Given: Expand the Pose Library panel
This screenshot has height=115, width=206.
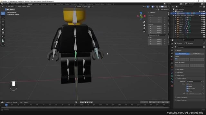Looking at the screenshot, I should 180,73.
